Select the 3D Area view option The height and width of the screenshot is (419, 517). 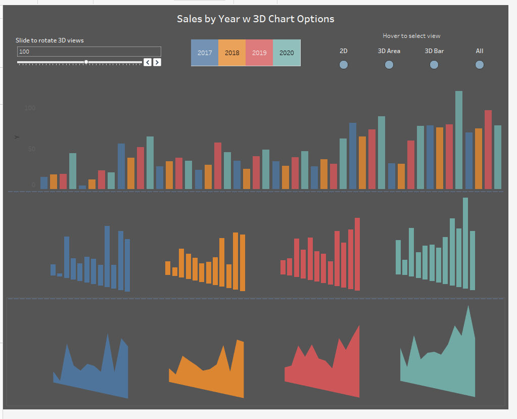(x=389, y=64)
